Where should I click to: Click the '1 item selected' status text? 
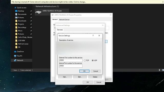26,70
